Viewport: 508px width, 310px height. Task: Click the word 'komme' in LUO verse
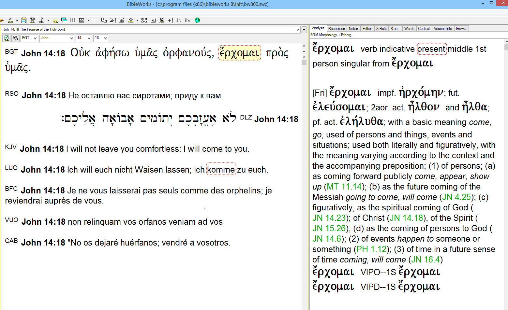tap(221, 169)
